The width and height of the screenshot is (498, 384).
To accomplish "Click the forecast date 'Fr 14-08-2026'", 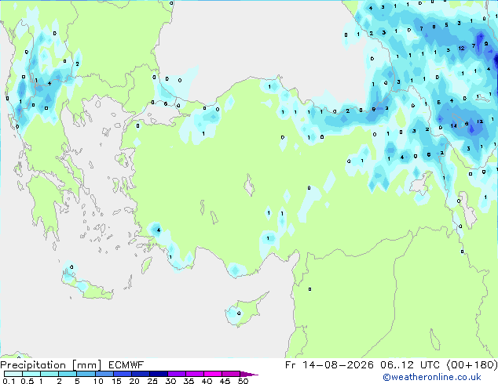I will [329, 365].
